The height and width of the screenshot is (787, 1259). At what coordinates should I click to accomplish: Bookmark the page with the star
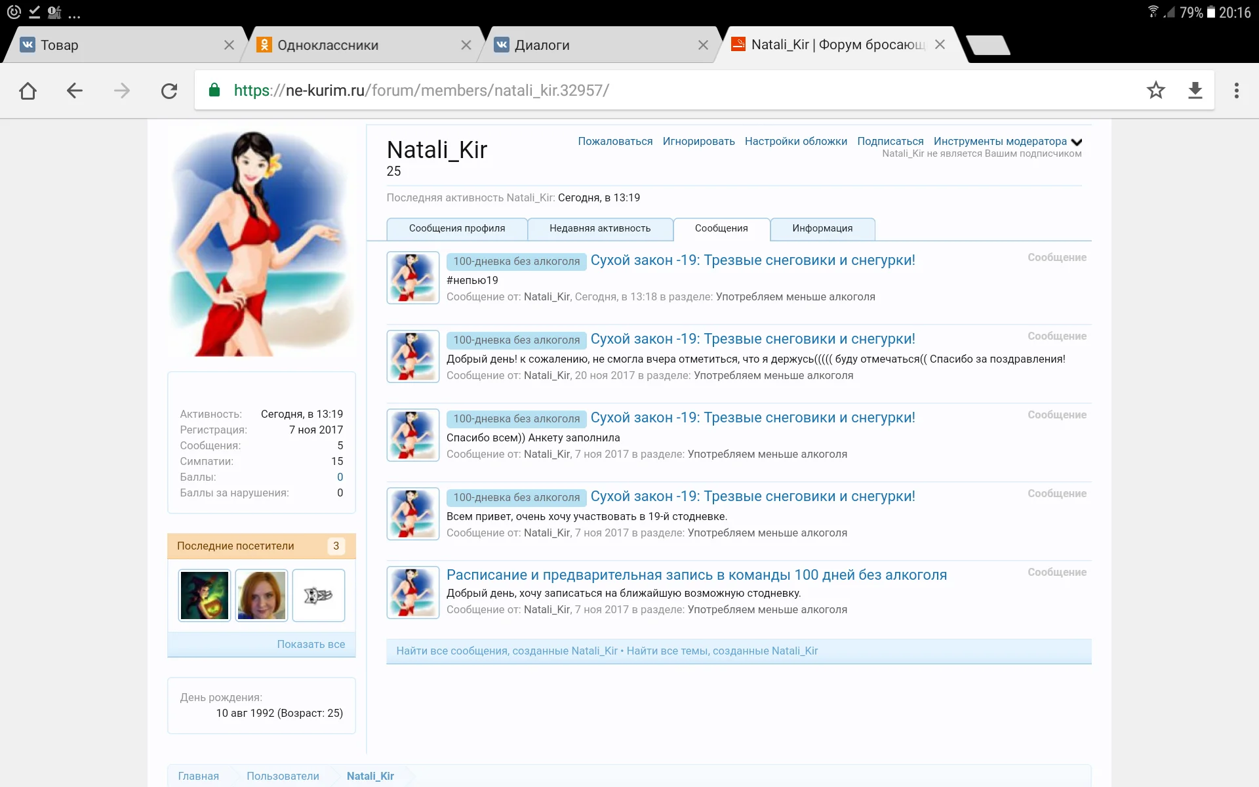(1157, 91)
